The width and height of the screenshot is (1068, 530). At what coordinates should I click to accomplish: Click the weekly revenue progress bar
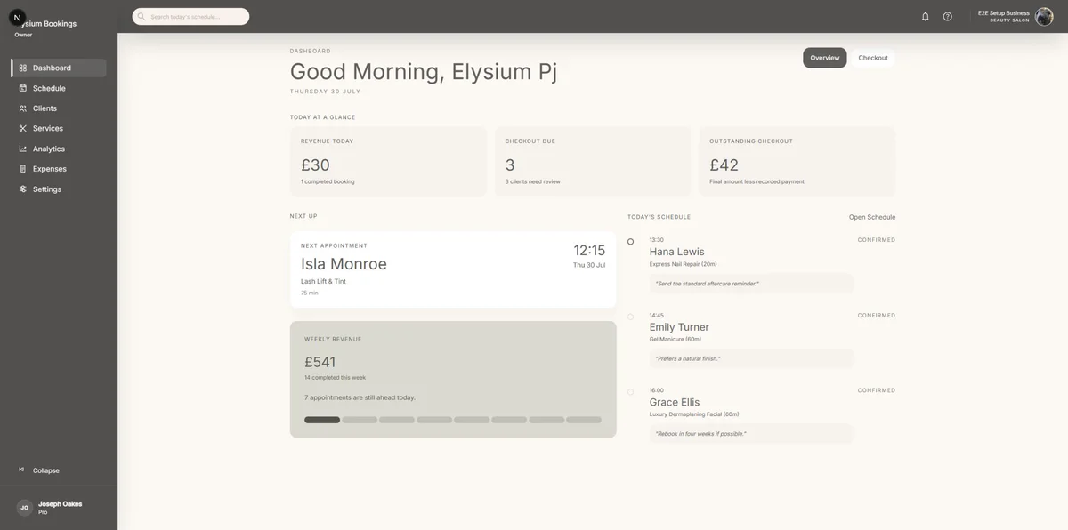click(453, 420)
